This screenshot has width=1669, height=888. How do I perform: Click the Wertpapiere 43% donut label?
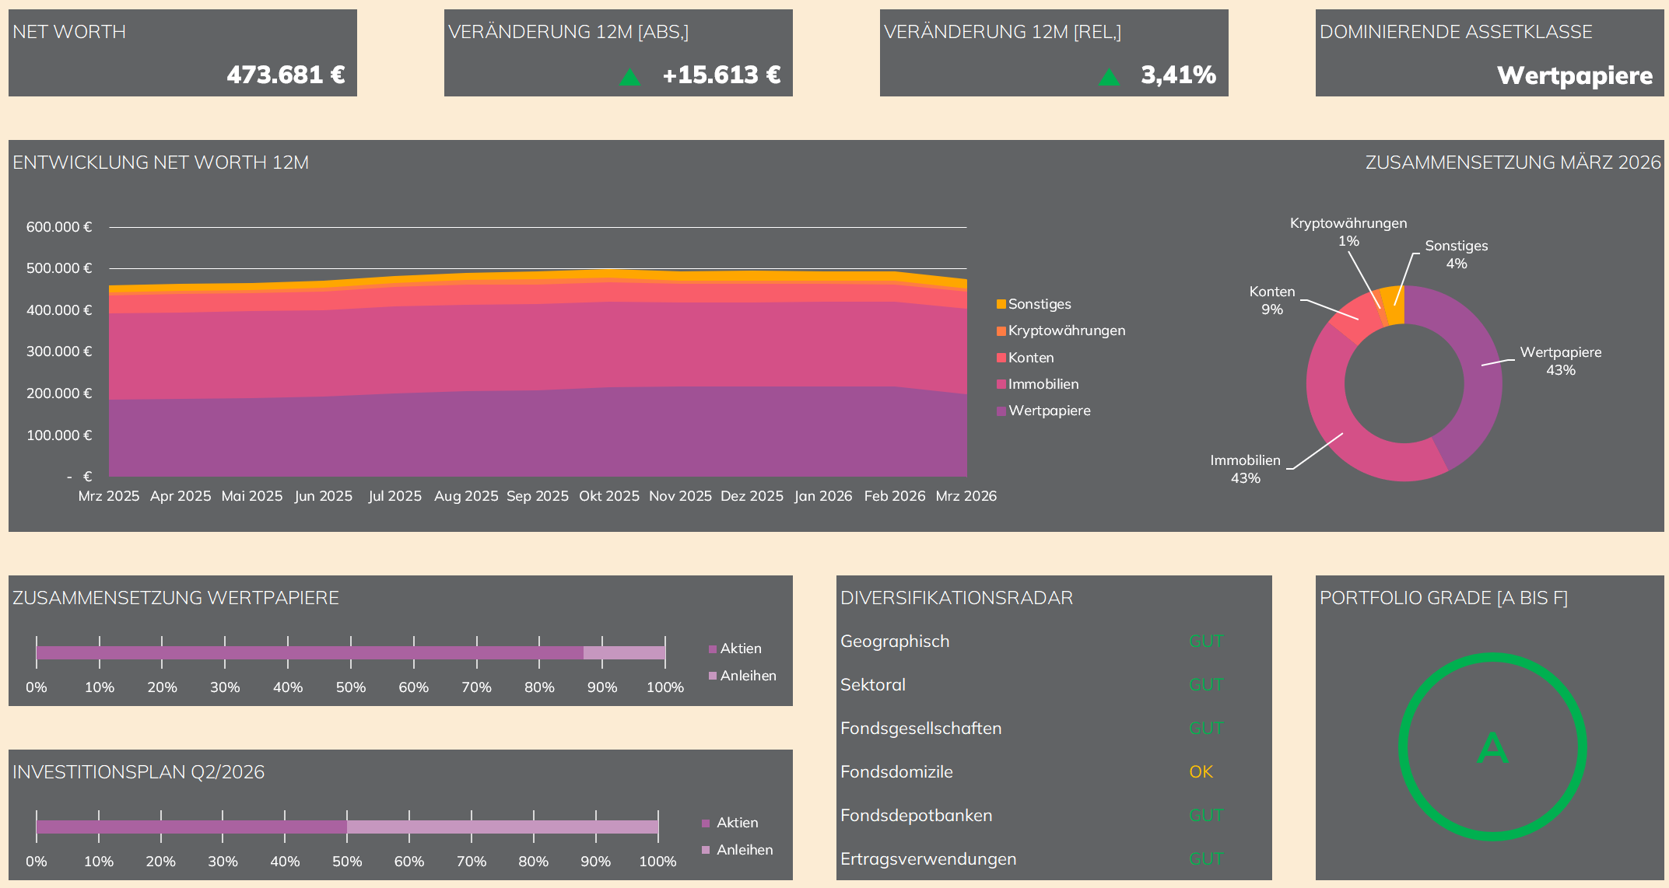(x=1560, y=361)
